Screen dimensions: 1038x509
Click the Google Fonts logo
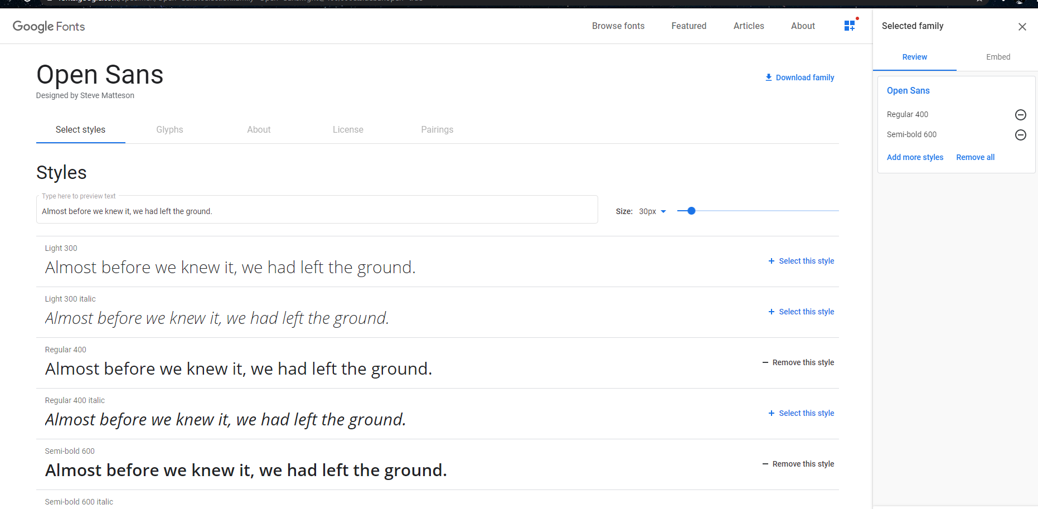(49, 26)
